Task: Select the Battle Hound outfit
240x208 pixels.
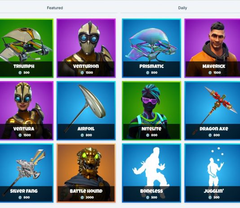Action: pos(86,173)
